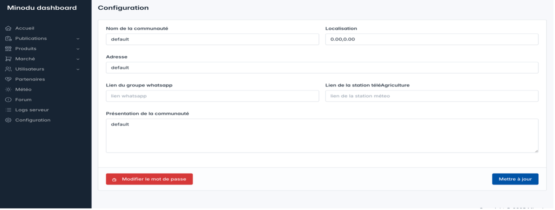Screen dimensions: 555x210
Task: Open the Publications menu label
Action: (x=31, y=38)
